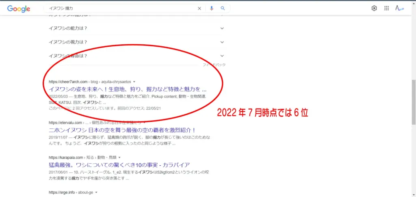The image size is (416, 197).
Task: Open the account avatar menu
Action: 399,9
